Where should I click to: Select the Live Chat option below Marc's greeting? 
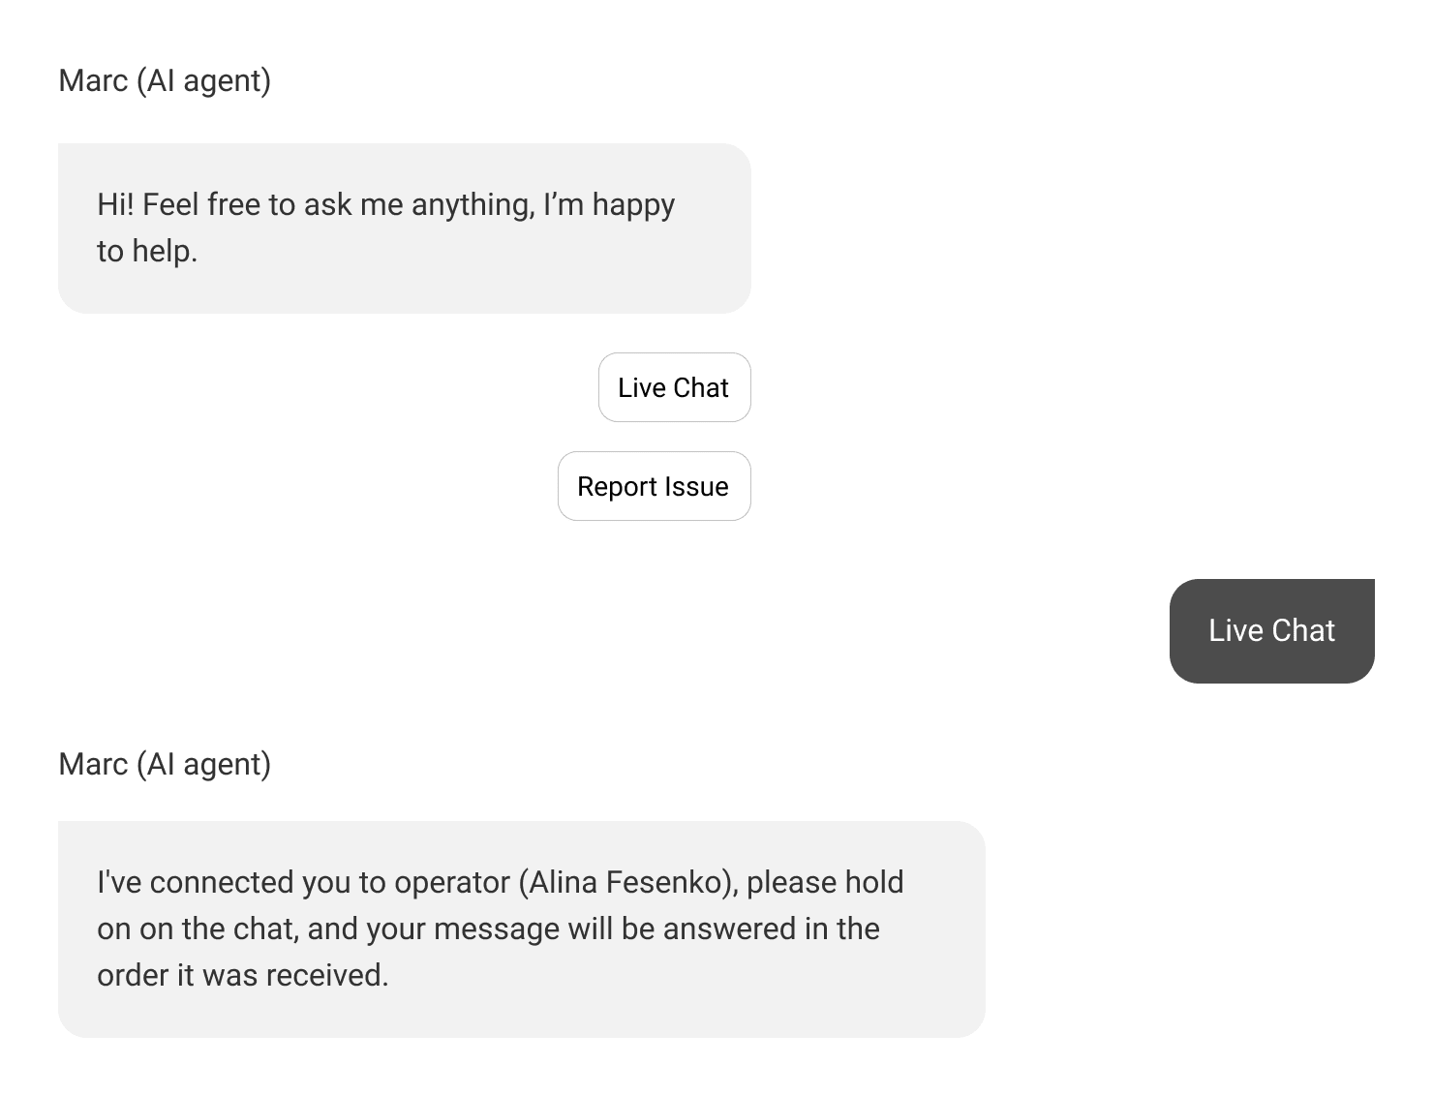674,387
